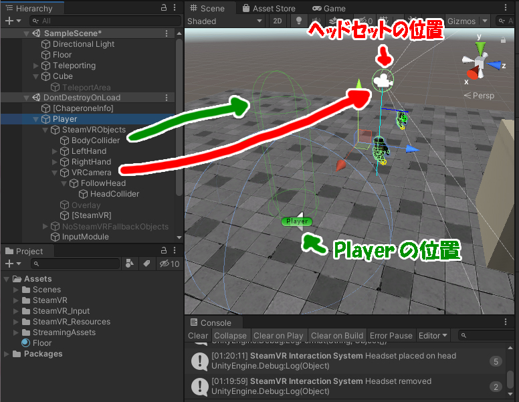Click Hierarchy scroll down arrow
Viewport: 519px width, 402px height.
click(179, 237)
